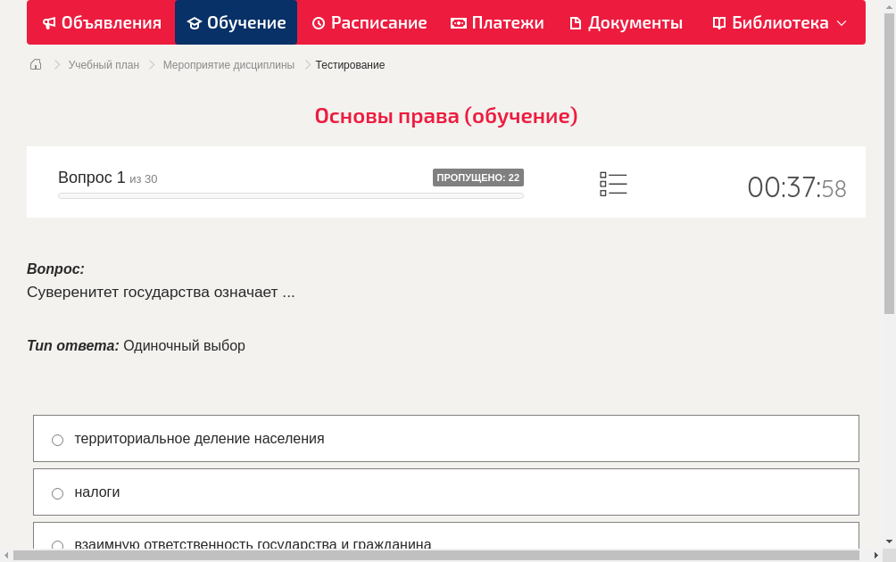Click the Мероприятие дисциплины breadcrumb link
This screenshot has width=896, height=562.
pos(227,64)
